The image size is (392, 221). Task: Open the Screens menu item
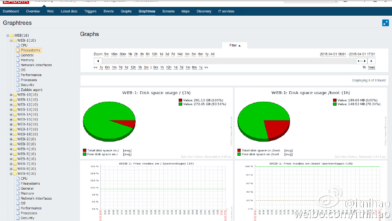168,11
